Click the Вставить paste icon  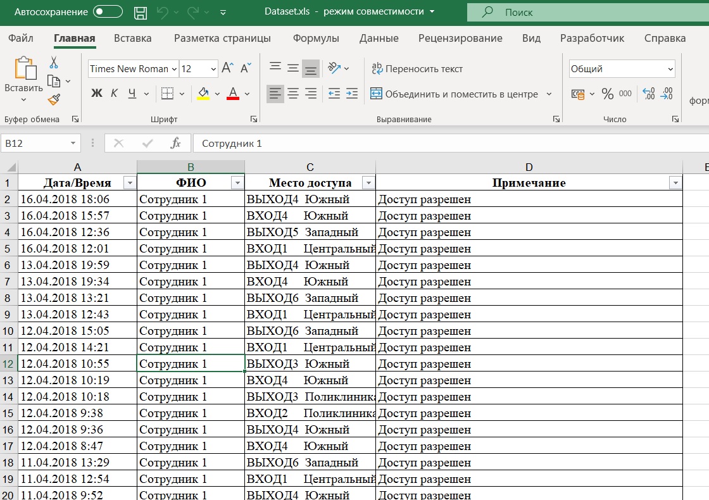[x=25, y=68]
